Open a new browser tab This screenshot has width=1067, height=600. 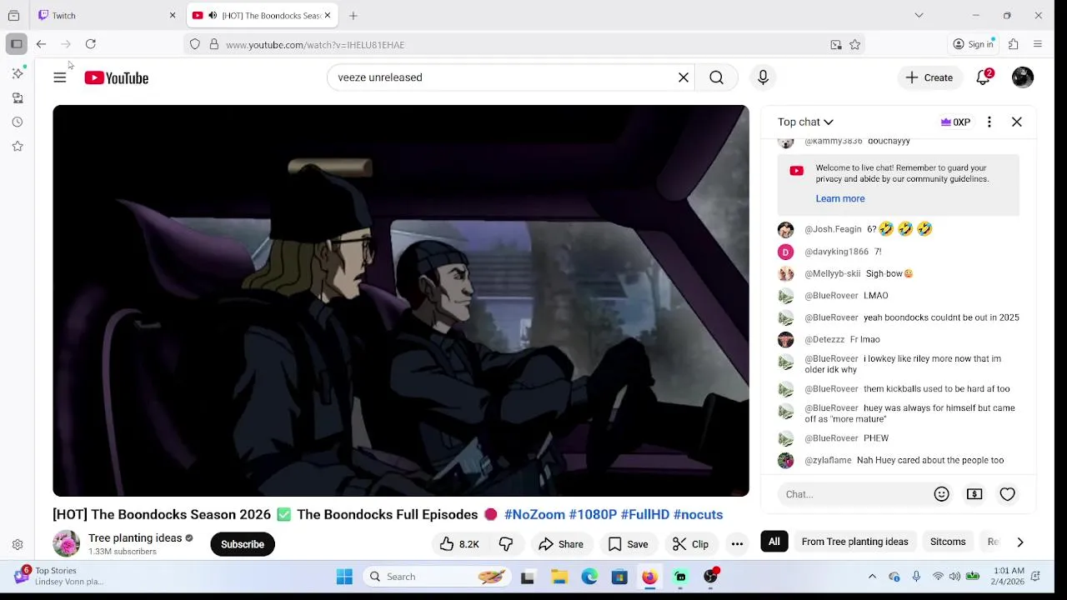(353, 15)
